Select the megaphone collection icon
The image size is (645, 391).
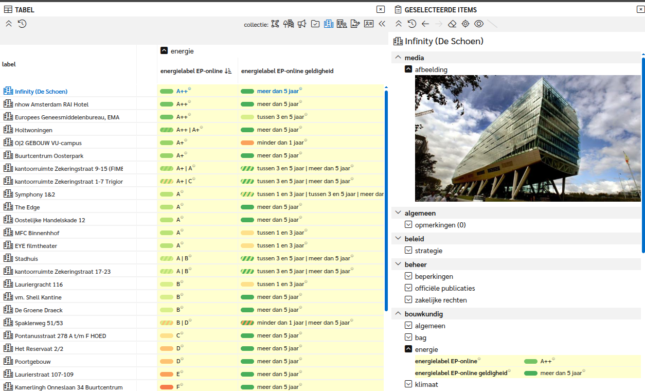pyautogui.click(x=302, y=24)
